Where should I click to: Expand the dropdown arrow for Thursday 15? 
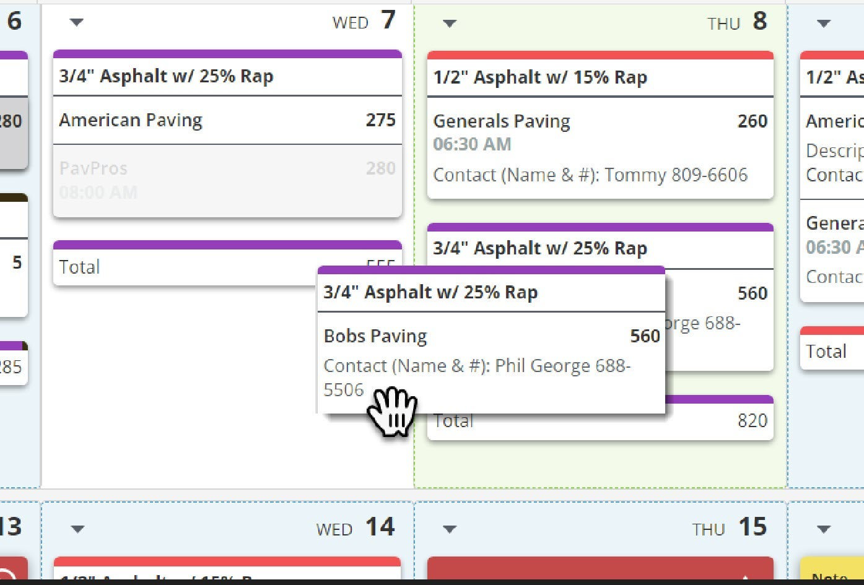(450, 529)
